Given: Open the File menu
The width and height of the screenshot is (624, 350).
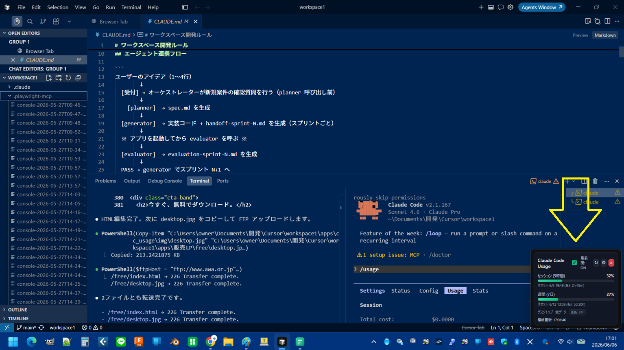Looking at the screenshot, I should tap(22, 7).
